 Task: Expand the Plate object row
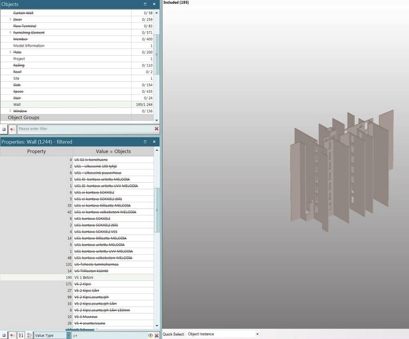pos(10,52)
